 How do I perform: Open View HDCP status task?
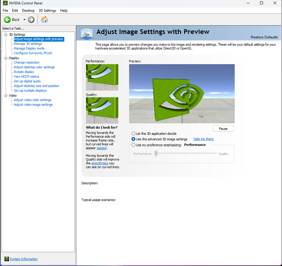[x=26, y=76]
